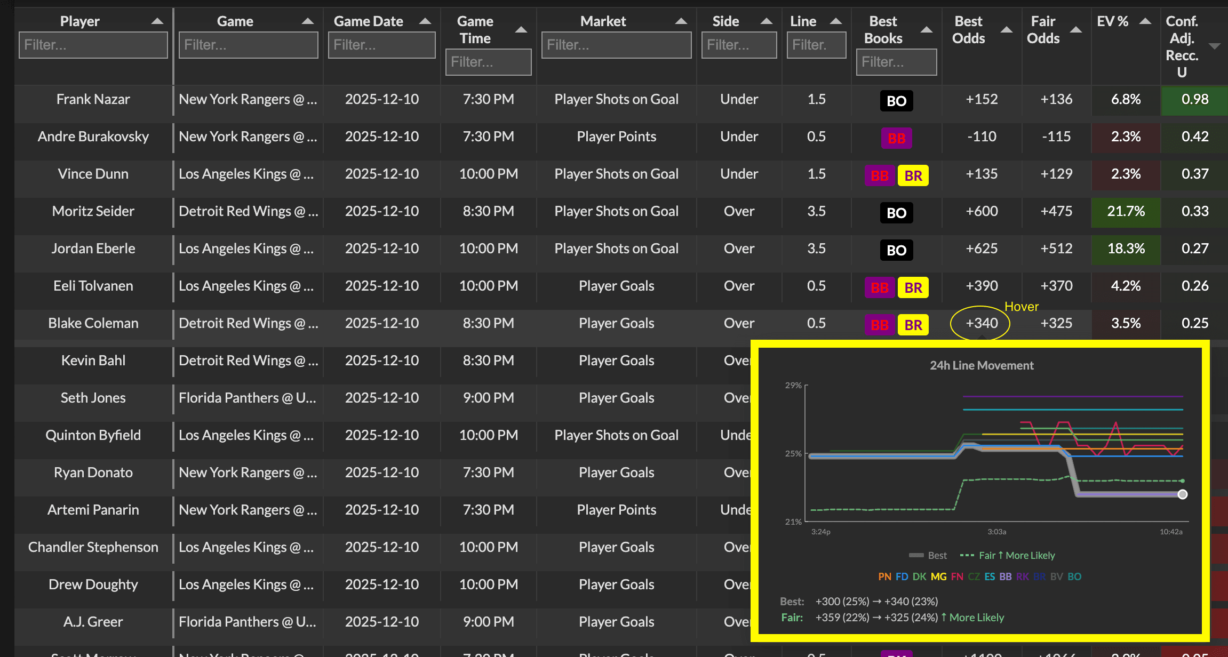Viewport: 1228px width, 657px height.
Task: Select the player name Frank Nazar
Action: (93, 99)
